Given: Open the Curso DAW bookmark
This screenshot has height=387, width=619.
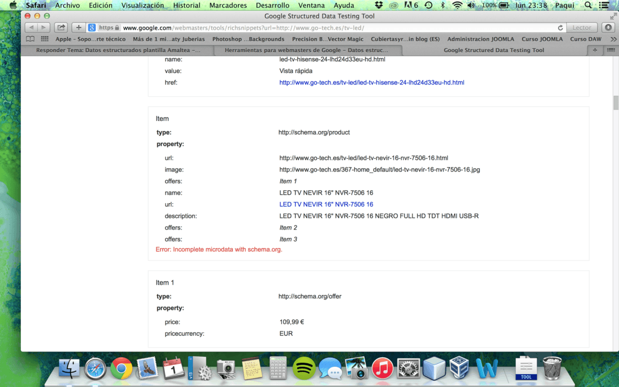Looking at the screenshot, I should click(585, 39).
